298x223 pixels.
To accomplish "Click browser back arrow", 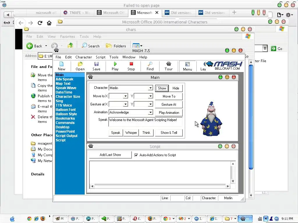I will coord(21,23).
